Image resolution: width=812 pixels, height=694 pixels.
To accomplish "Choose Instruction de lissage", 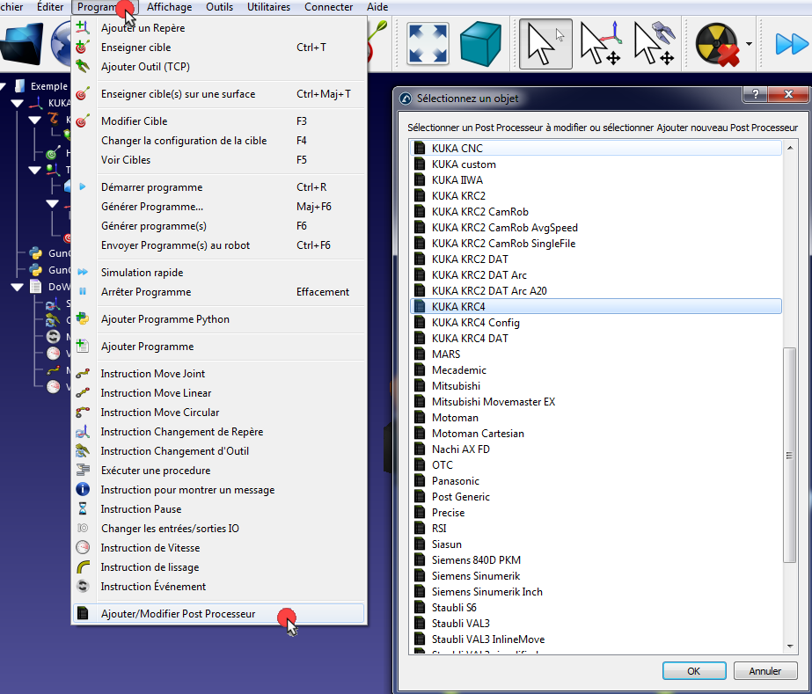I will [x=218, y=567].
